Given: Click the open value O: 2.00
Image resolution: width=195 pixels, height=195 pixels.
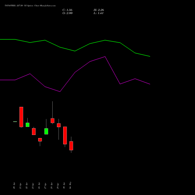Looking at the screenshot, I should tap(67, 13).
